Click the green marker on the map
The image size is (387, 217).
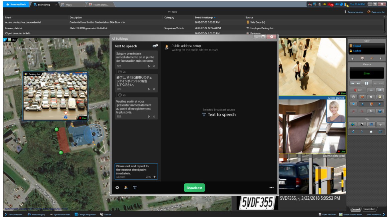pyautogui.click(x=56, y=129)
